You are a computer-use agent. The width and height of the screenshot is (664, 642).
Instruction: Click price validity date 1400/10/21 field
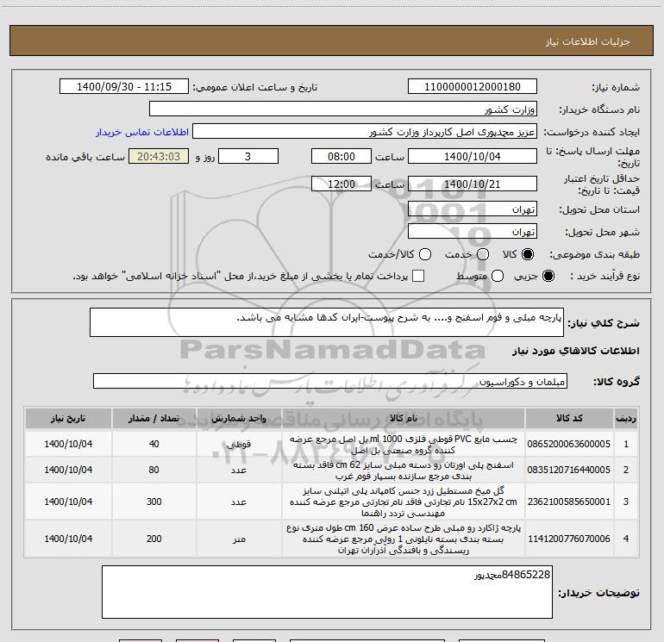pyautogui.click(x=473, y=184)
